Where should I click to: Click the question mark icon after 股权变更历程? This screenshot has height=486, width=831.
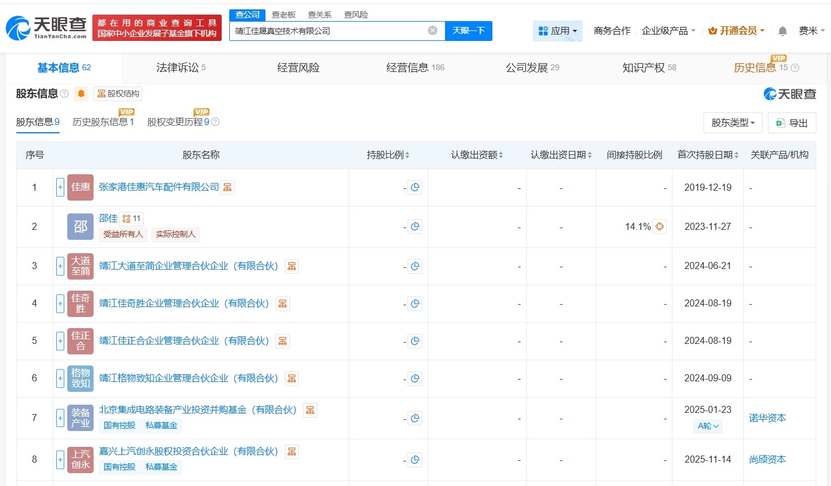coord(216,123)
